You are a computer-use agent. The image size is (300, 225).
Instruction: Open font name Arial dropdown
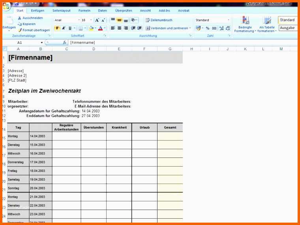79,20
